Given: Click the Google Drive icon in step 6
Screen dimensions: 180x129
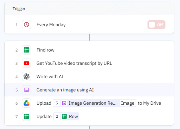Looking at the screenshot, I should (x=27, y=103).
